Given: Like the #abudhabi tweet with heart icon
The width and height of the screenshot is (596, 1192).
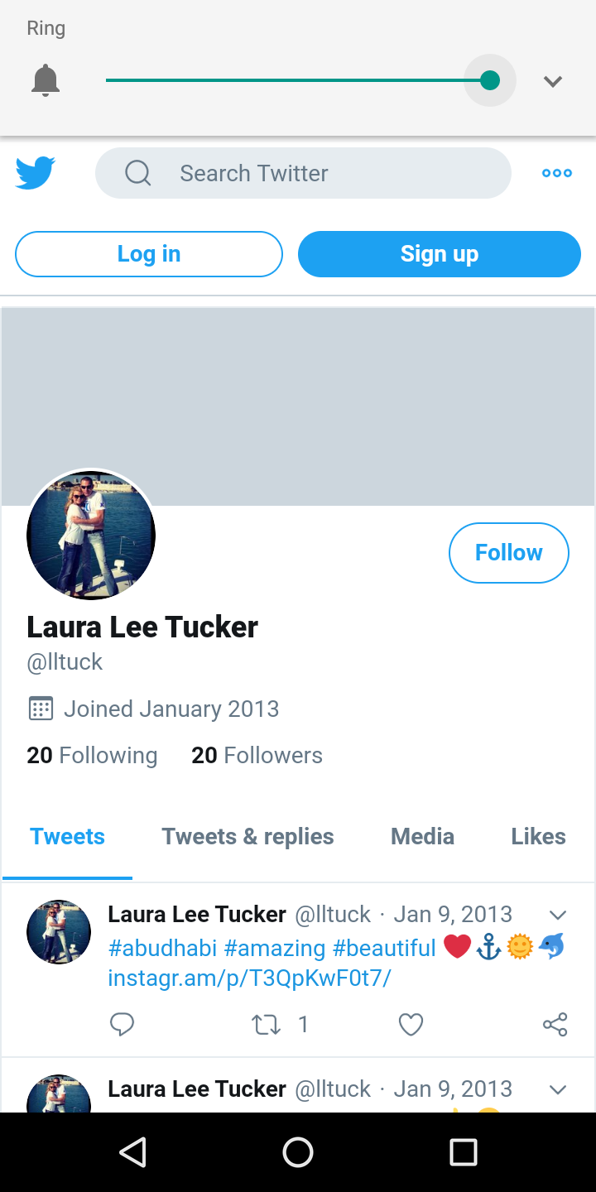Looking at the screenshot, I should click(411, 1025).
